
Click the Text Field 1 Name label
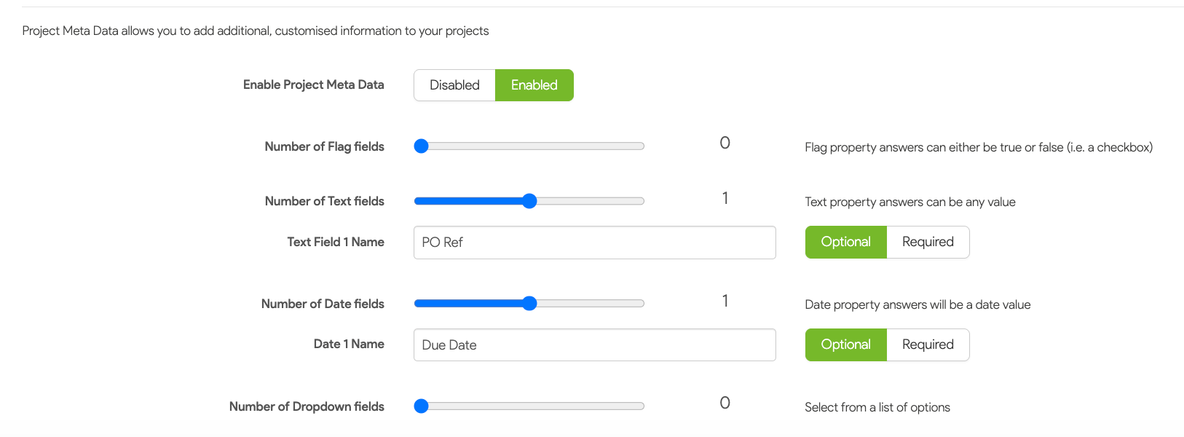[336, 242]
